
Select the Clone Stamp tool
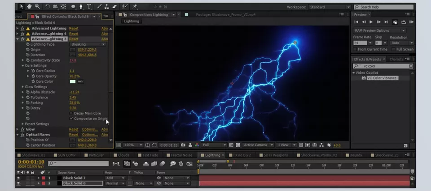click(x=107, y=6)
